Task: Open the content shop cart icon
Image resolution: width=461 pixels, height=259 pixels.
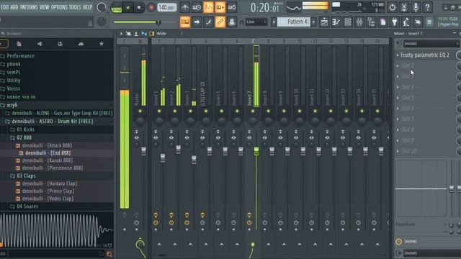Action: click(x=429, y=22)
